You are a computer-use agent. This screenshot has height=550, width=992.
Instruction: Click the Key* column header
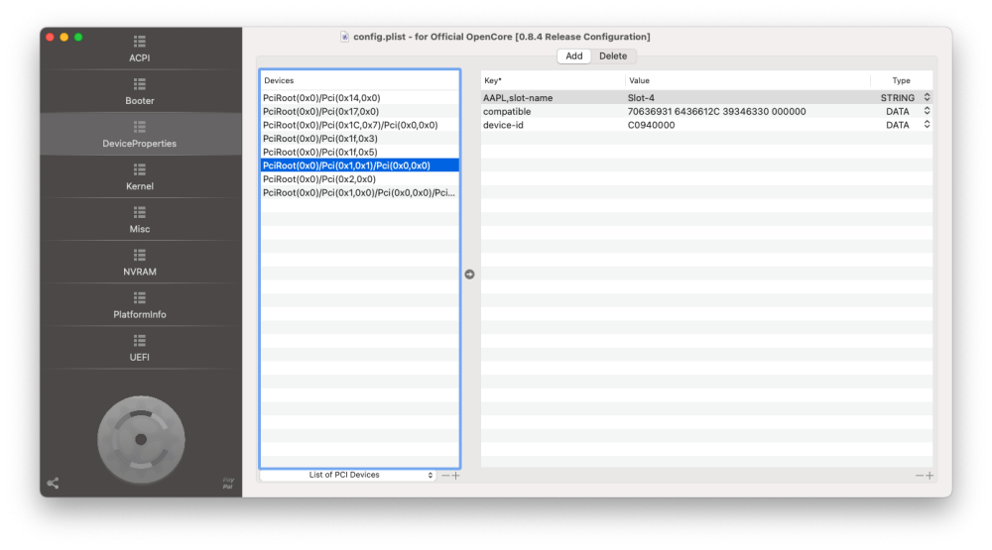click(x=553, y=80)
